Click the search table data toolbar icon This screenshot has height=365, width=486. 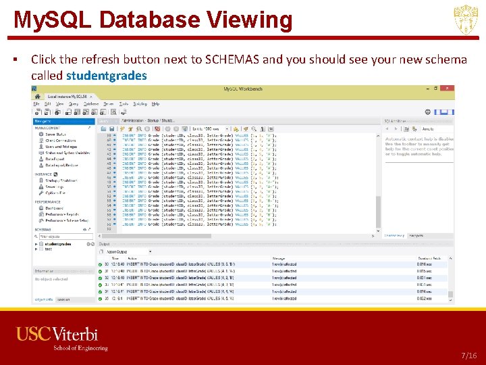114,112
